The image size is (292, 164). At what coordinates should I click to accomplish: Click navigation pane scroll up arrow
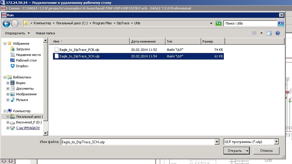[x=45, y=40]
